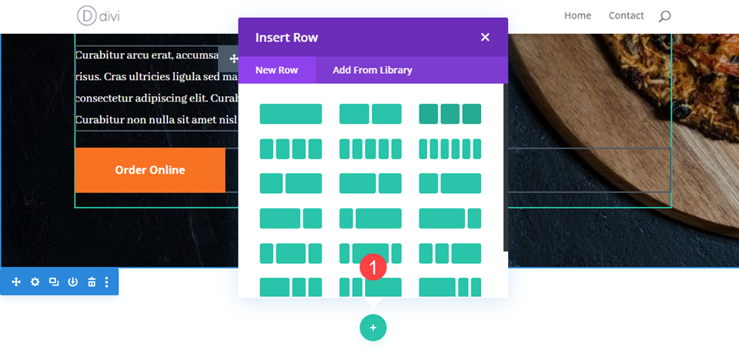
Task: Delete section with the trash icon
Action: click(x=92, y=282)
